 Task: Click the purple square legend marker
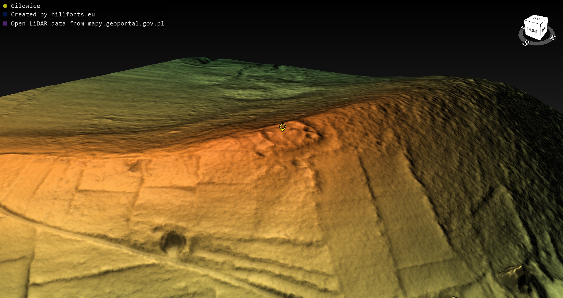5,23
